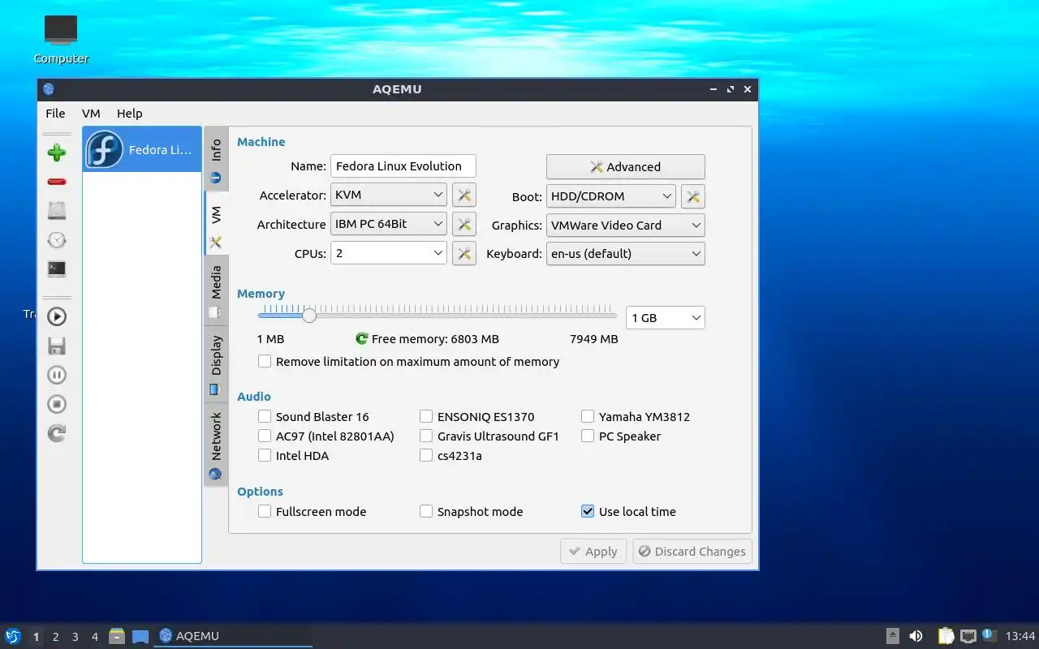
Task: Check the Intel HDA audio option
Action: [x=294, y=456]
